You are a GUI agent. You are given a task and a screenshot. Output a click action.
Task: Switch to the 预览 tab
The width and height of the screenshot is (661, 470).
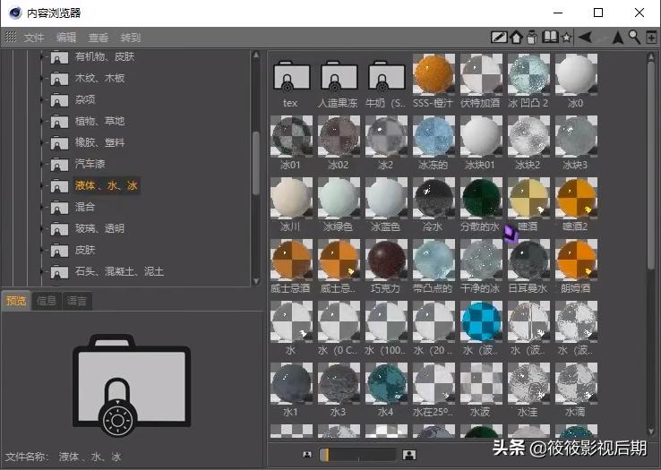coord(16,301)
